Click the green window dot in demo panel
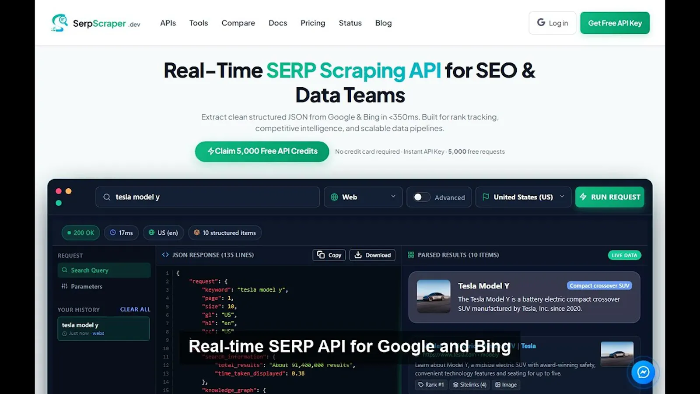This screenshot has height=394, width=700. coord(59,203)
